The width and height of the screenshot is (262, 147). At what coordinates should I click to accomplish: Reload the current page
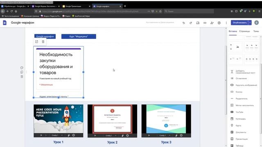click(11, 11)
